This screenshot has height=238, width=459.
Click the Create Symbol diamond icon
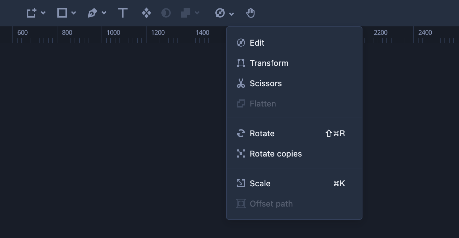click(x=146, y=13)
